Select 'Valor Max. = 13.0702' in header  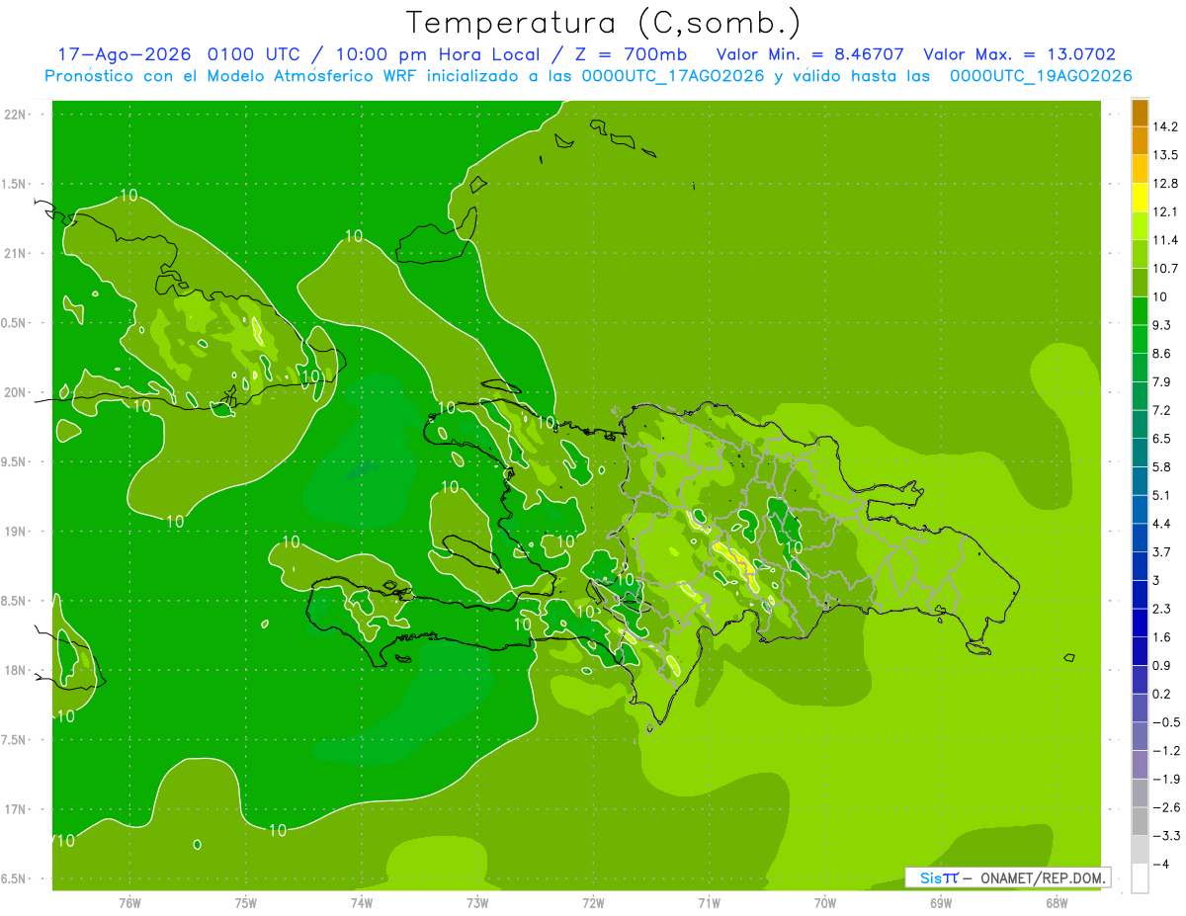[x=1019, y=54]
